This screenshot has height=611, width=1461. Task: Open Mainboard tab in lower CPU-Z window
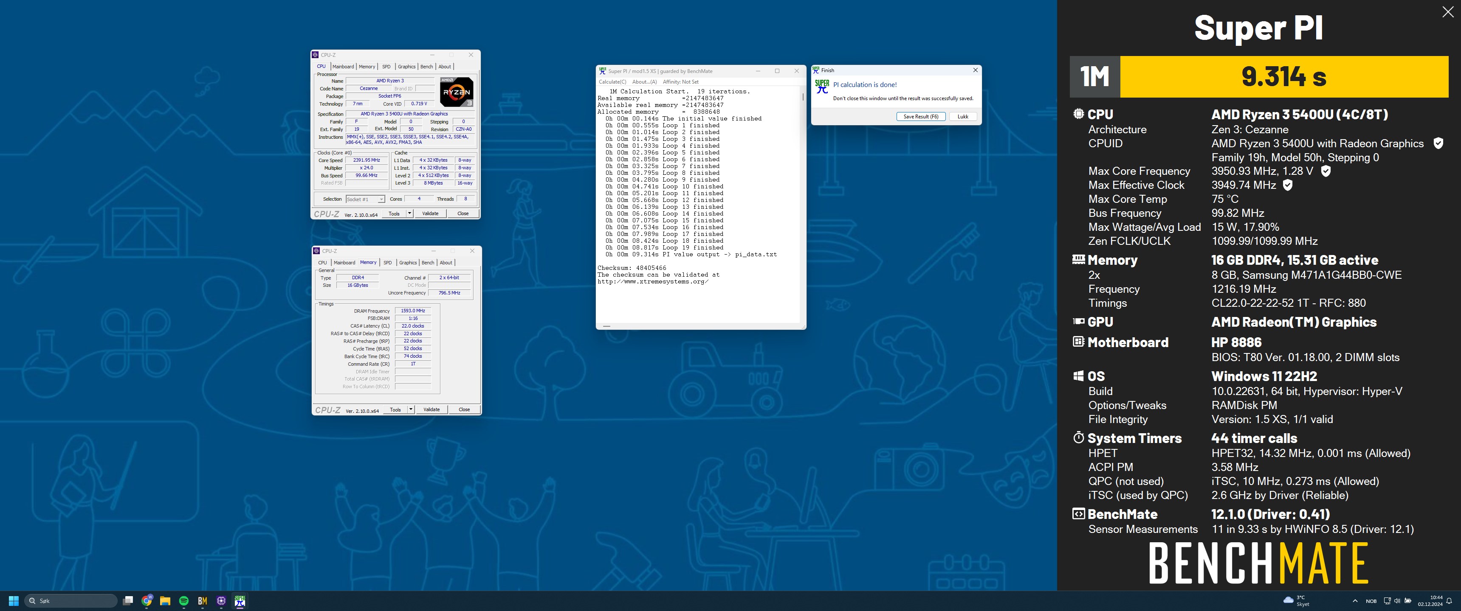[344, 263]
